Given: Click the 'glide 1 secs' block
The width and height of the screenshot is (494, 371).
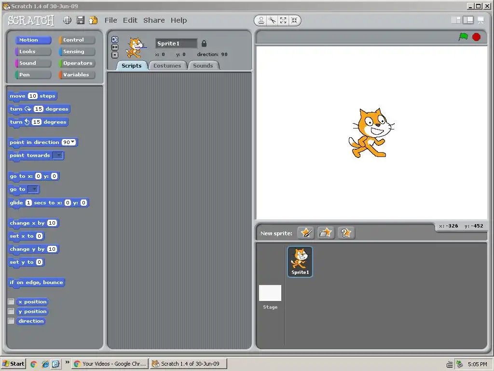Looking at the screenshot, I should tap(49, 203).
